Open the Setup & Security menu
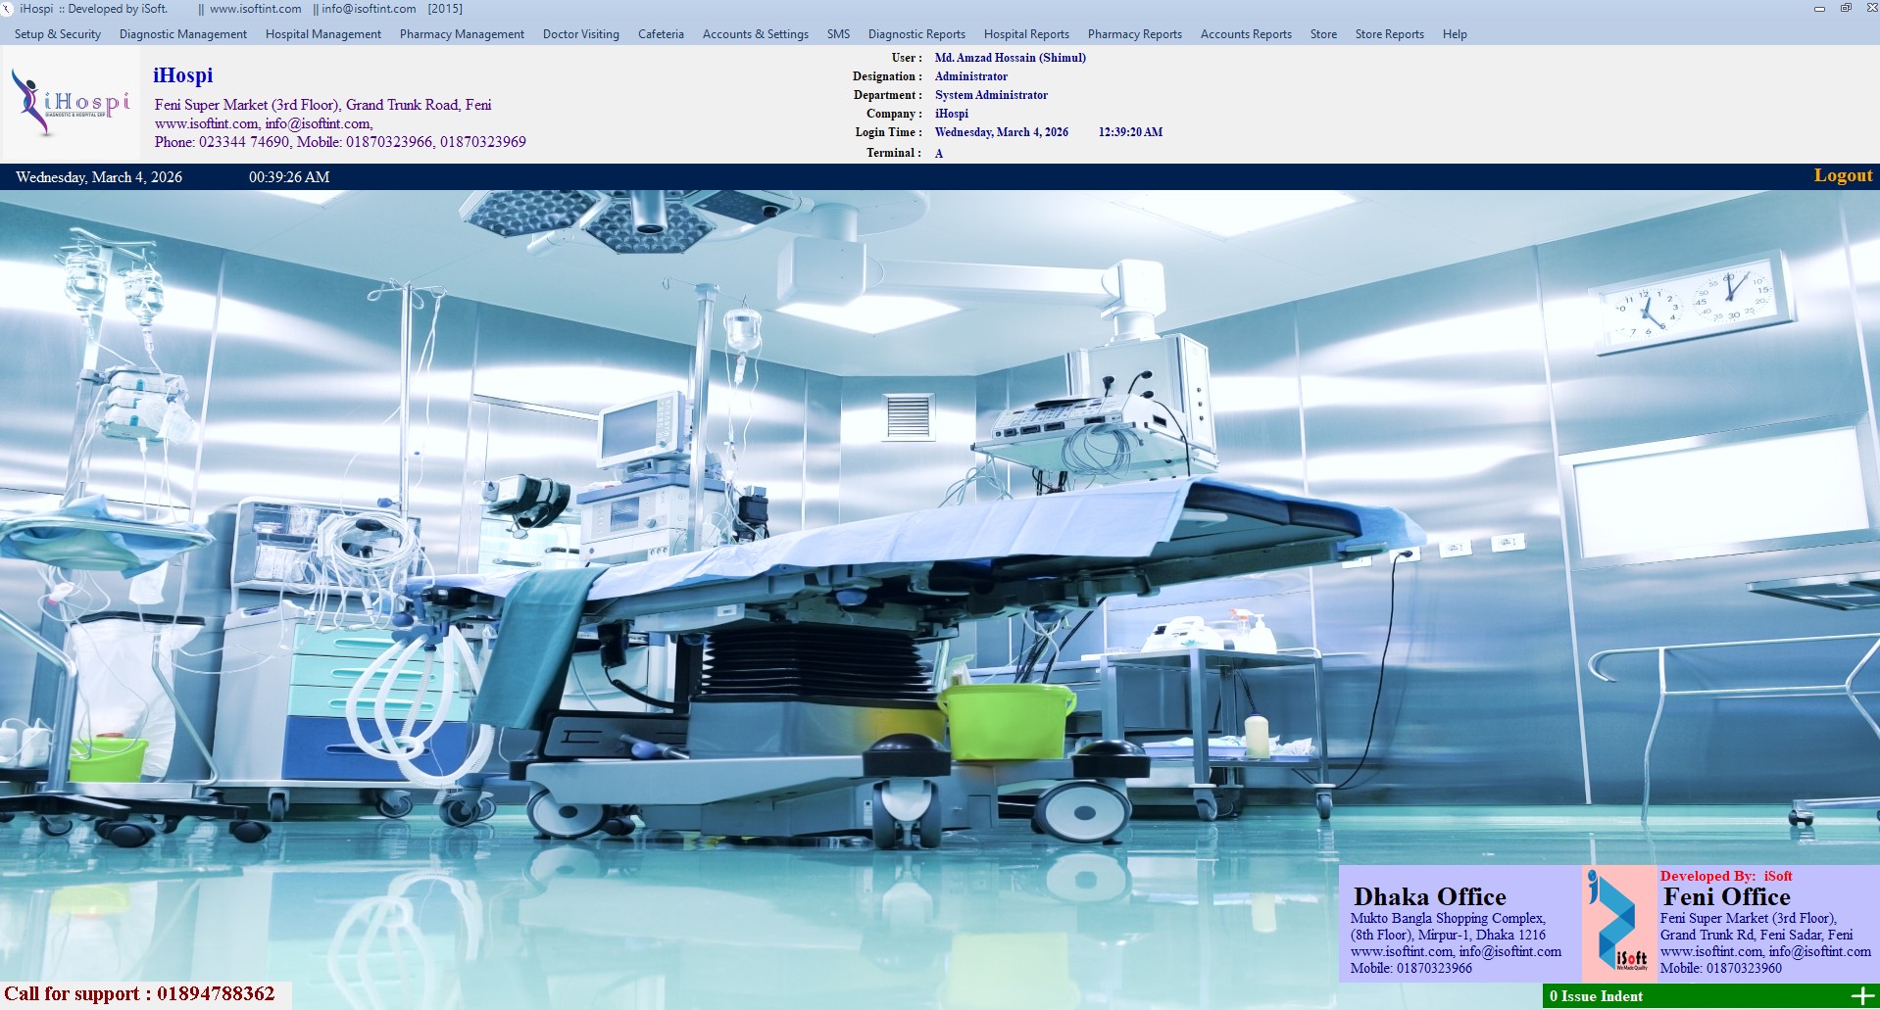 pyautogui.click(x=58, y=34)
